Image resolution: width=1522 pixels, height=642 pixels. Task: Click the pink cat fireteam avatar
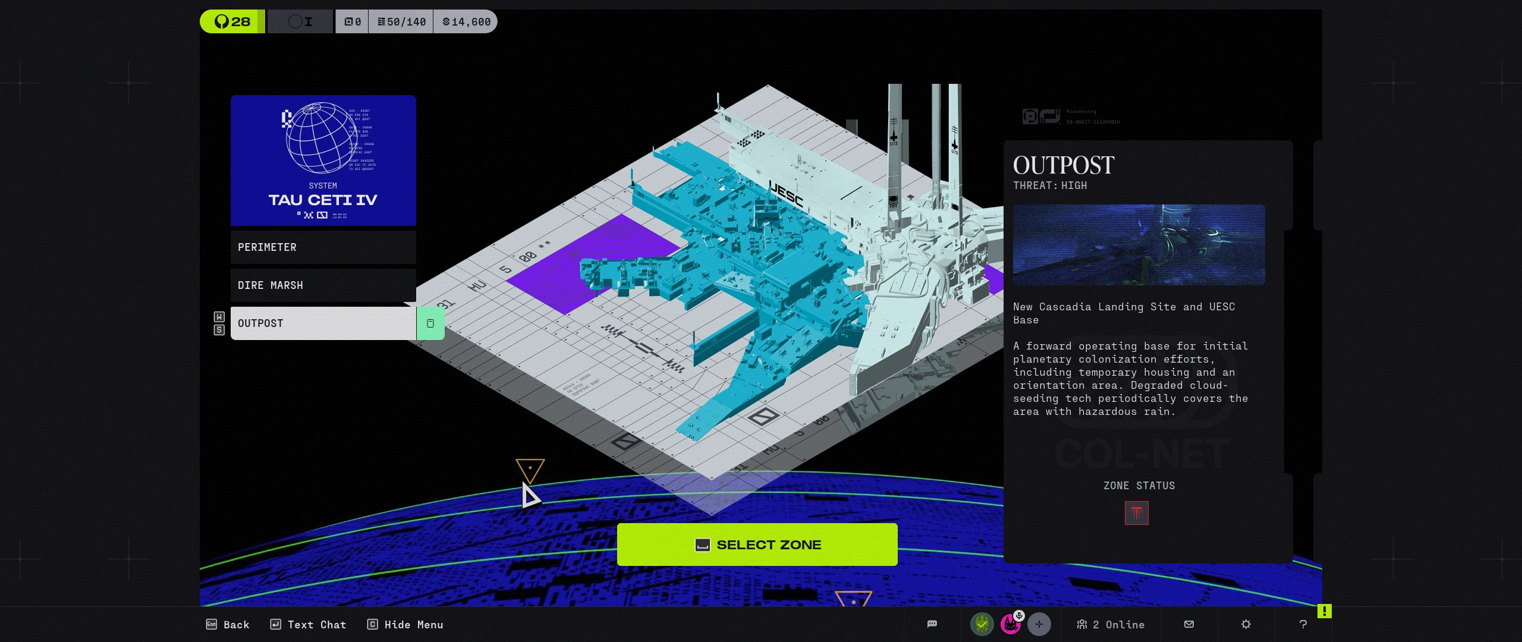coord(1010,625)
